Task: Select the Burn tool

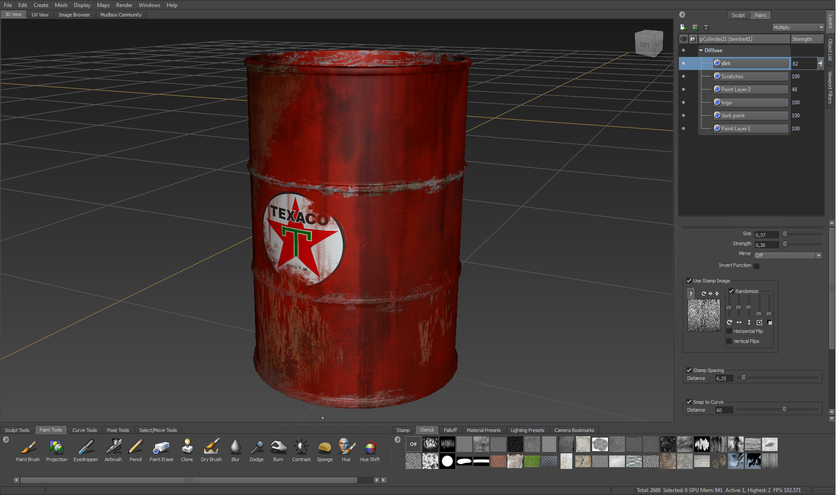Action: pos(278,450)
